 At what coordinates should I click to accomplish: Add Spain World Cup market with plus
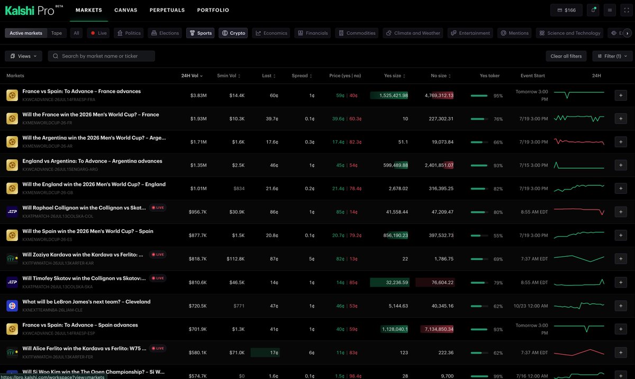click(x=620, y=236)
